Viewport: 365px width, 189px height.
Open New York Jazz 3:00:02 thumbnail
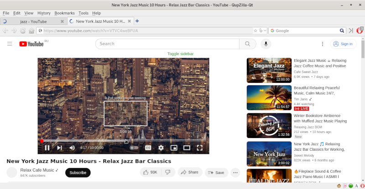point(269,154)
